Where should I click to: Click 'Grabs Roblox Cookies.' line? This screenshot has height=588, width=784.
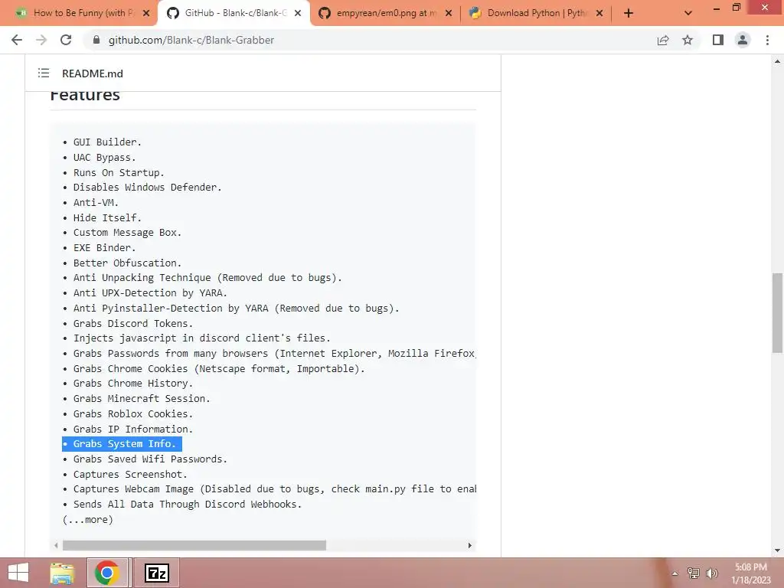133,414
